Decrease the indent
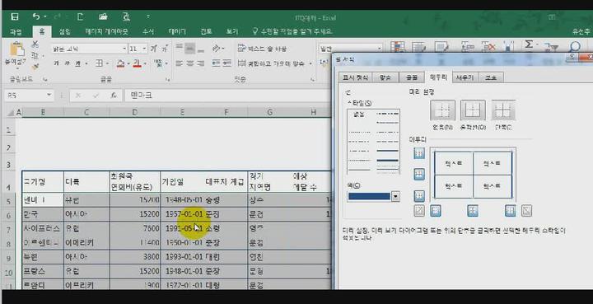 click(x=216, y=63)
